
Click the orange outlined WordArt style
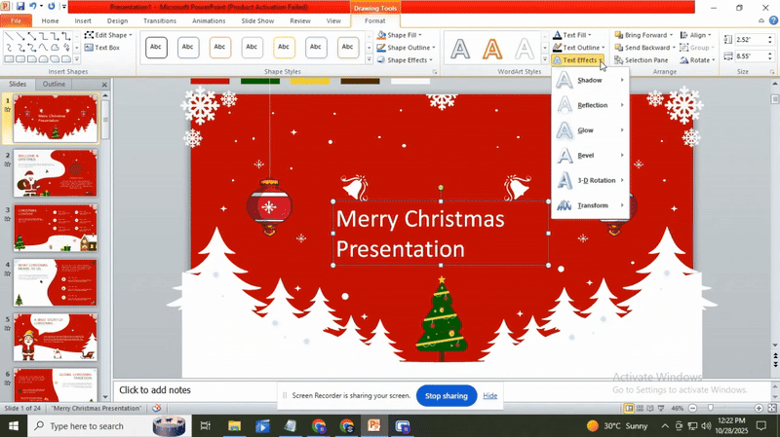point(493,48)
